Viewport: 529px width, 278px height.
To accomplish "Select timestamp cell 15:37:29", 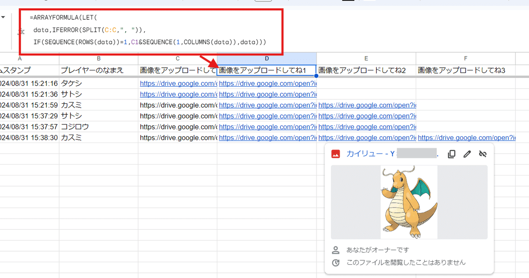I will pos(30,116).
